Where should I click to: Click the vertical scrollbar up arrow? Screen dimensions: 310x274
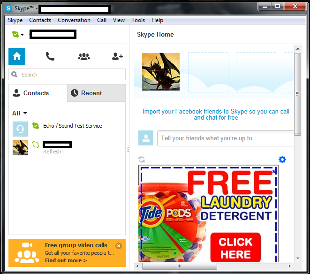click(x=298, y=49)
